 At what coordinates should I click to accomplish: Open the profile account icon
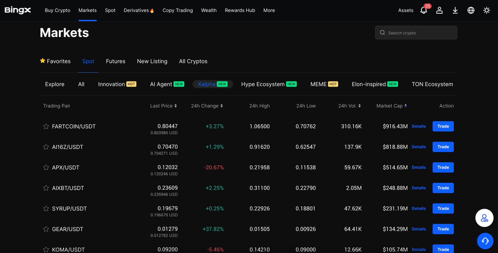click(439, 10)
